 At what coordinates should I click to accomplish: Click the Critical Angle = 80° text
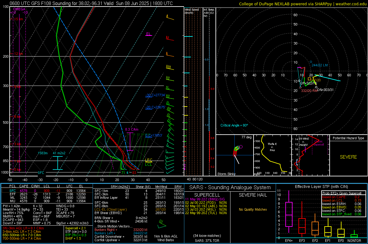[234, 125]
